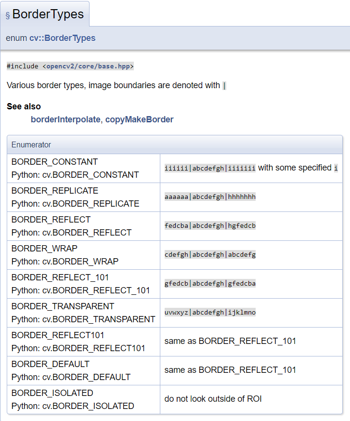350x421 pixels.
Task: Follow the copyMakeBorder link
Action: (139, 119)
